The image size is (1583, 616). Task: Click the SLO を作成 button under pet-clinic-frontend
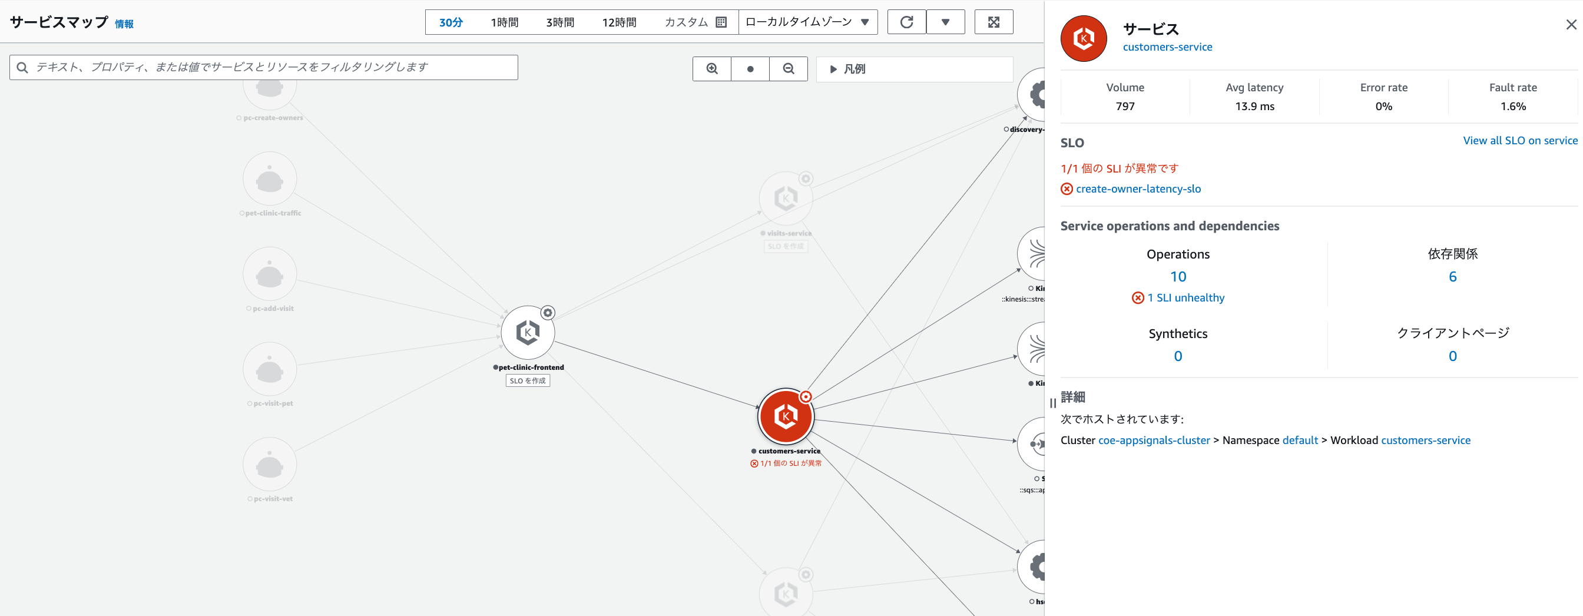tap(527, 380)
